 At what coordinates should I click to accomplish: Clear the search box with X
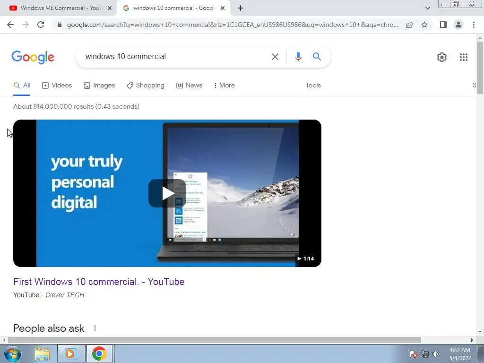point(275,57)
